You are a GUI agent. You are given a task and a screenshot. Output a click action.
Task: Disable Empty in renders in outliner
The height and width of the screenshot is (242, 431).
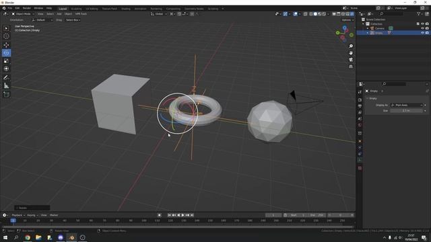pyautogui.click(x=427, y=33)
